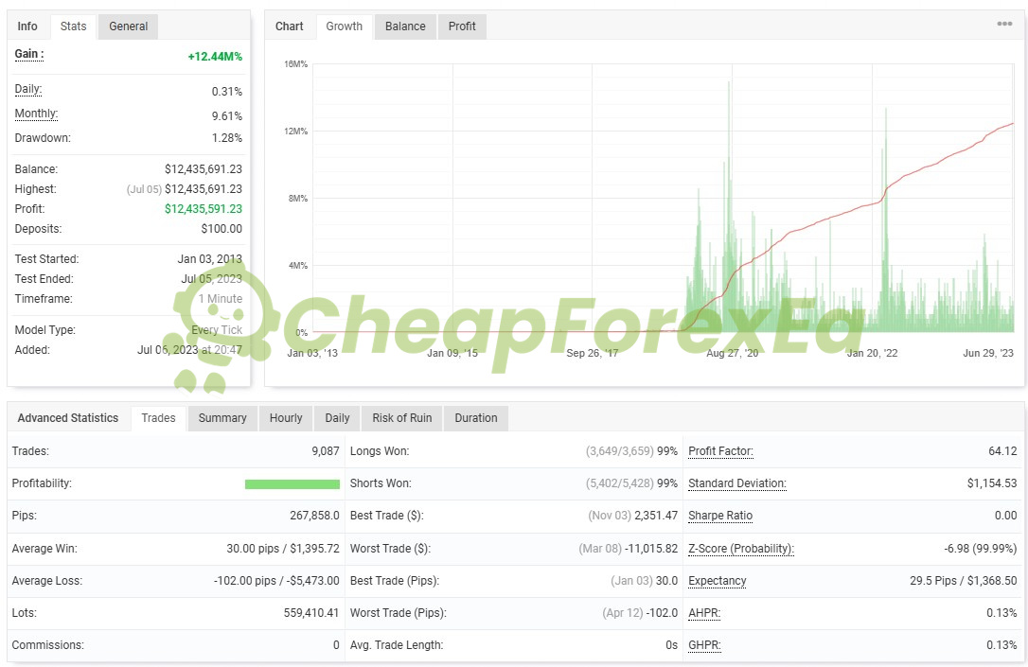The image size is (1028, 667).
Task: Switch to the Hourly tab
Action: pos(286,418)
